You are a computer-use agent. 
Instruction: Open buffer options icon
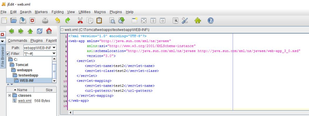tap(175, 20)
